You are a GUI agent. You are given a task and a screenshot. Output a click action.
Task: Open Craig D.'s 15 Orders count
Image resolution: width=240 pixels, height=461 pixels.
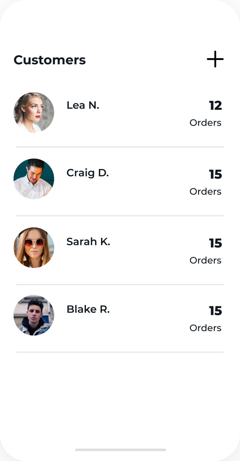coord(216,174)
